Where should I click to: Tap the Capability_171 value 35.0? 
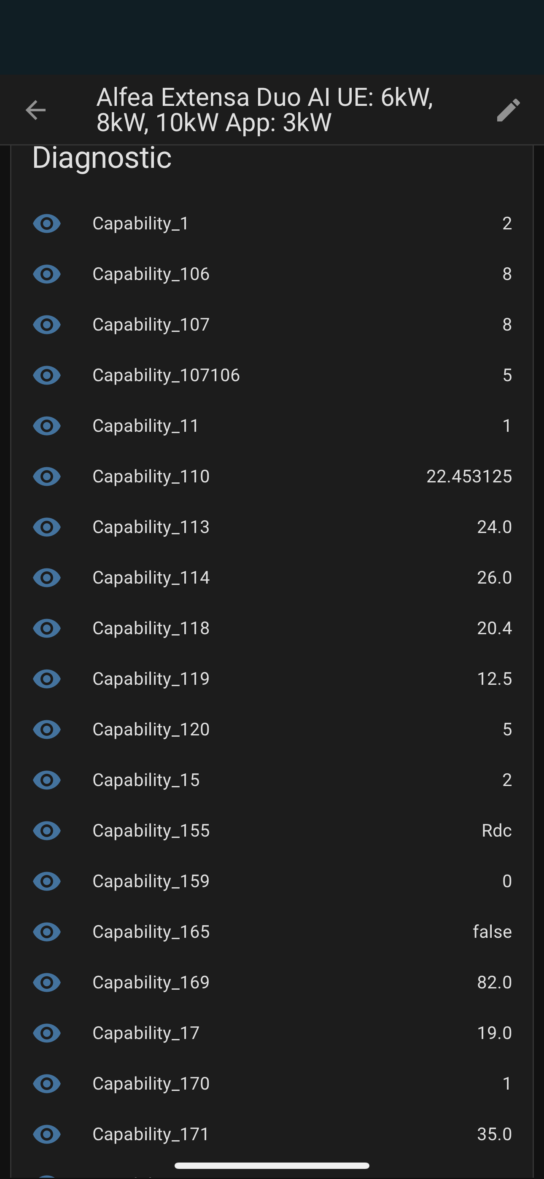[x=494, y=1134]
